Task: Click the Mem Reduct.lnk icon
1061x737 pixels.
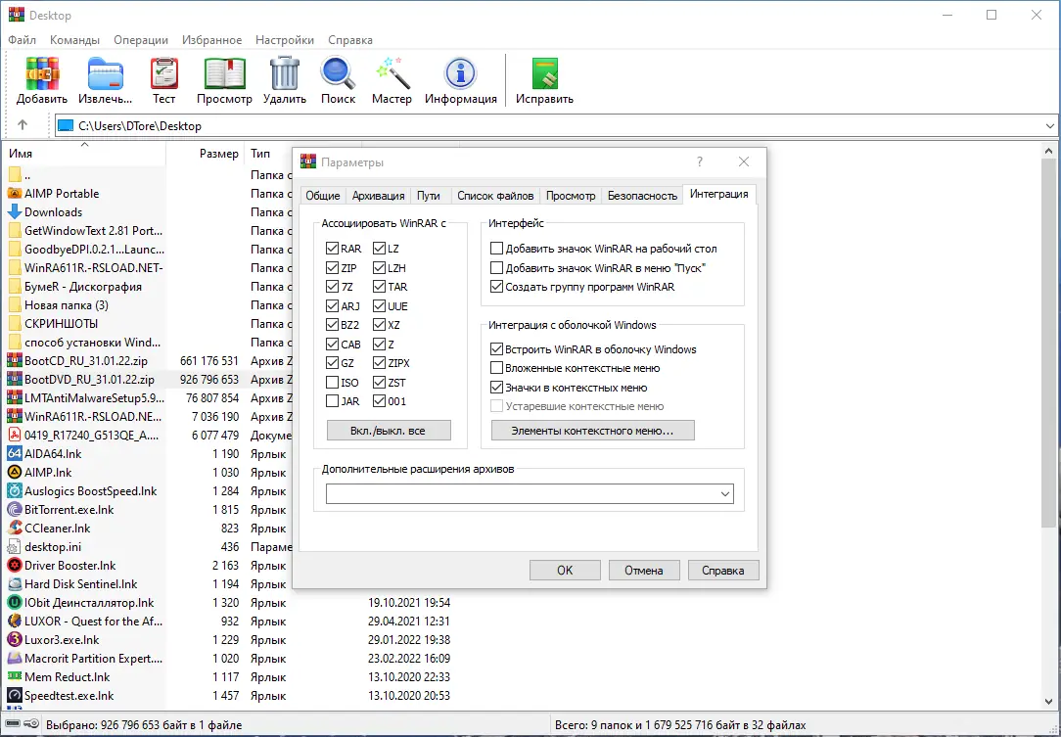Action: click(15, 676)
